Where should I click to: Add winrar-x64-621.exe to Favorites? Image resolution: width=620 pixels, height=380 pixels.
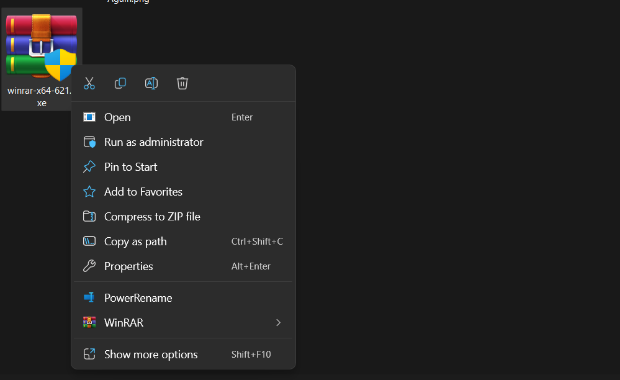pos(143,191)
